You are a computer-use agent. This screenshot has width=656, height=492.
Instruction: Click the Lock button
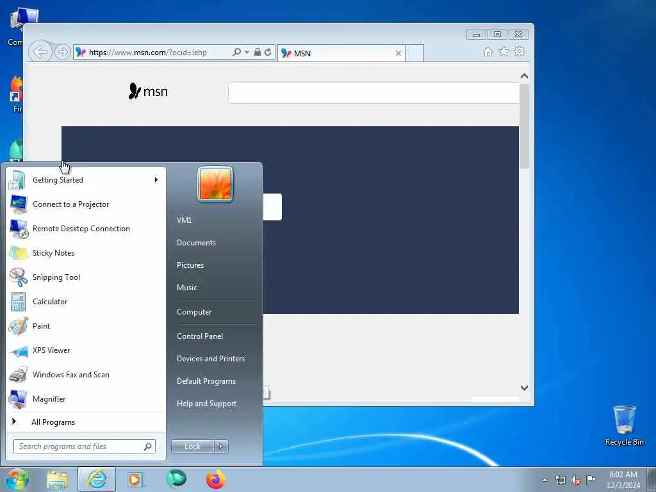click(192, 447)
